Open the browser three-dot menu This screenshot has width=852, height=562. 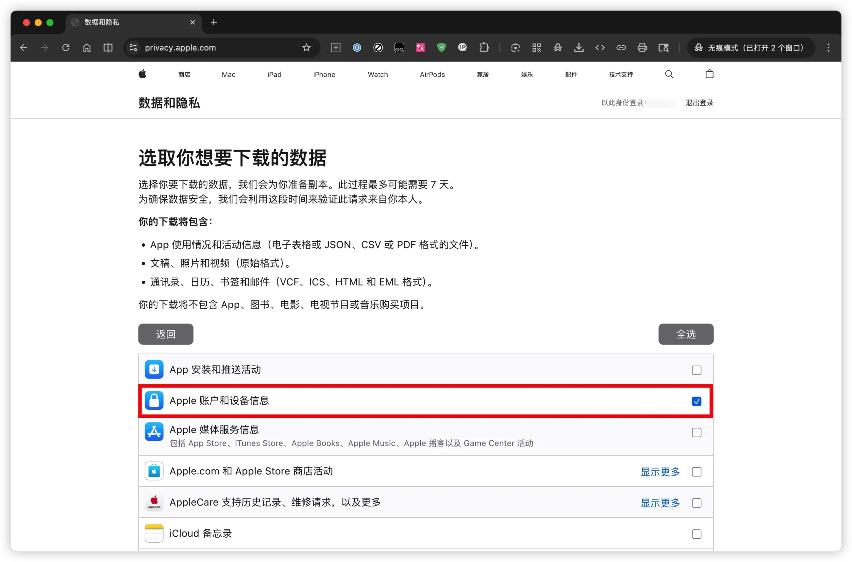(x=828, y=47)
